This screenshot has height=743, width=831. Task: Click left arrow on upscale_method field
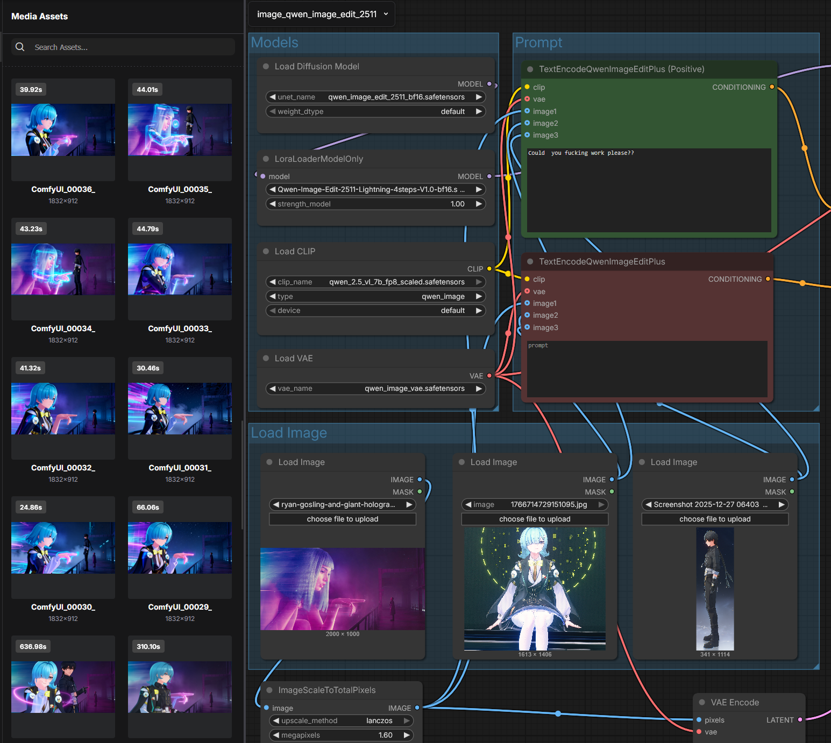tap(276, 721)
